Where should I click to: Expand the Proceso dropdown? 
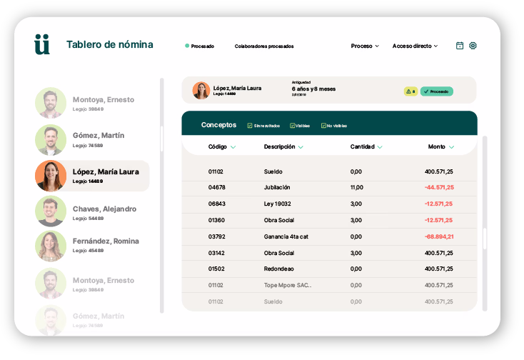click(x=365, y=46)
